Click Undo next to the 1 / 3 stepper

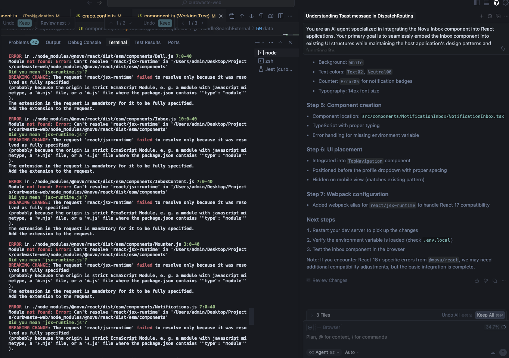[x=149, y=23]
